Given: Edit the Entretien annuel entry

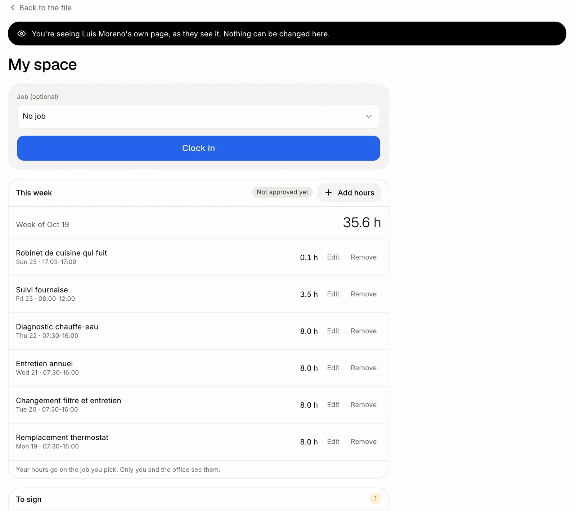Looking at the screenshot, I should [x=333, y=368].
